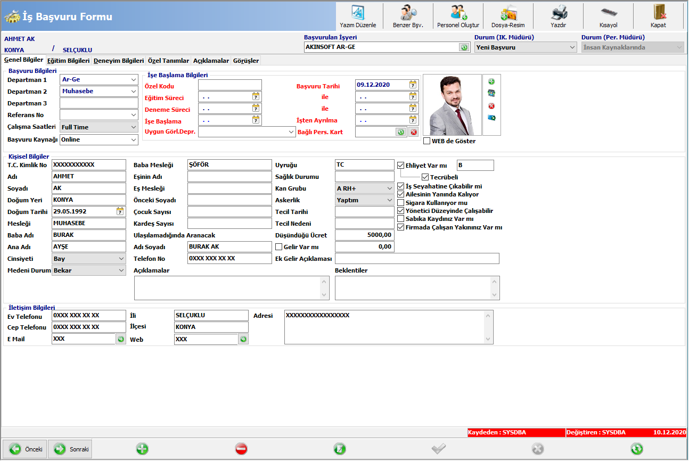
Task: Click the Düşündüğü Ücret input field
Action: pos(364,235)
